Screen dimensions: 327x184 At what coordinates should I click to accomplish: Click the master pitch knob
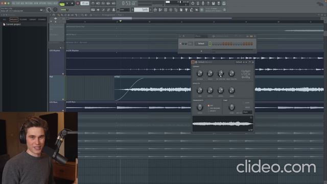(55, 10)
